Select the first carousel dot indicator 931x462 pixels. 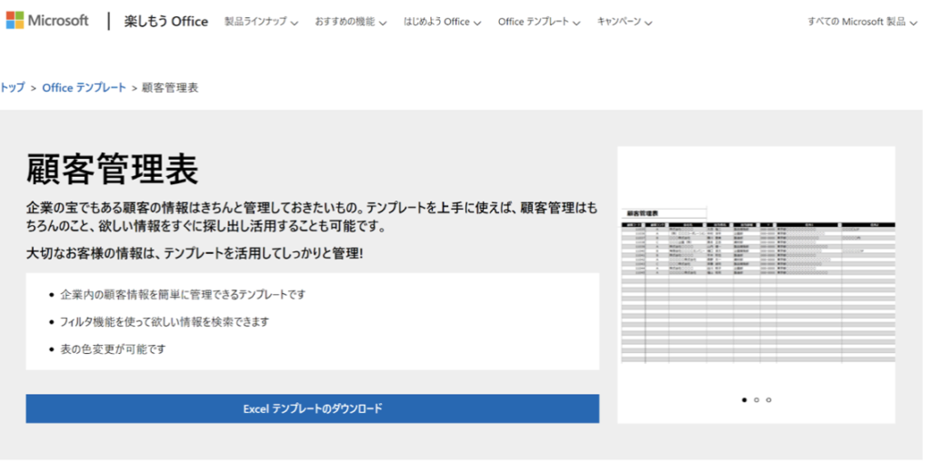744,399
